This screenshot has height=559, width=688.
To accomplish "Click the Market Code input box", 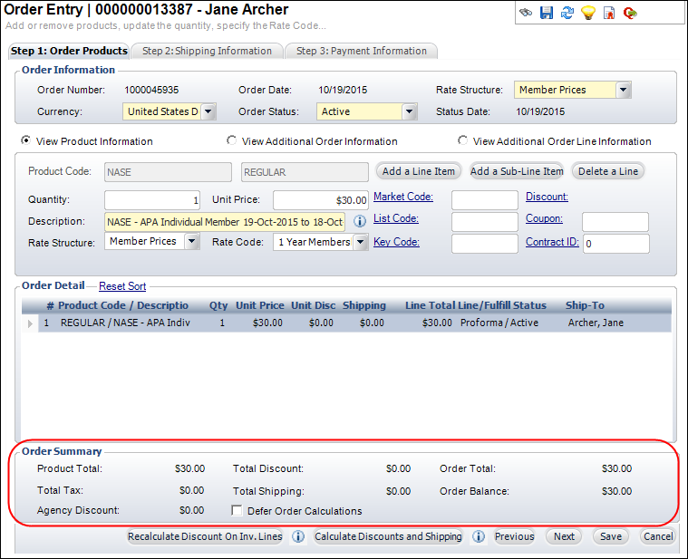I will [485, 200].
